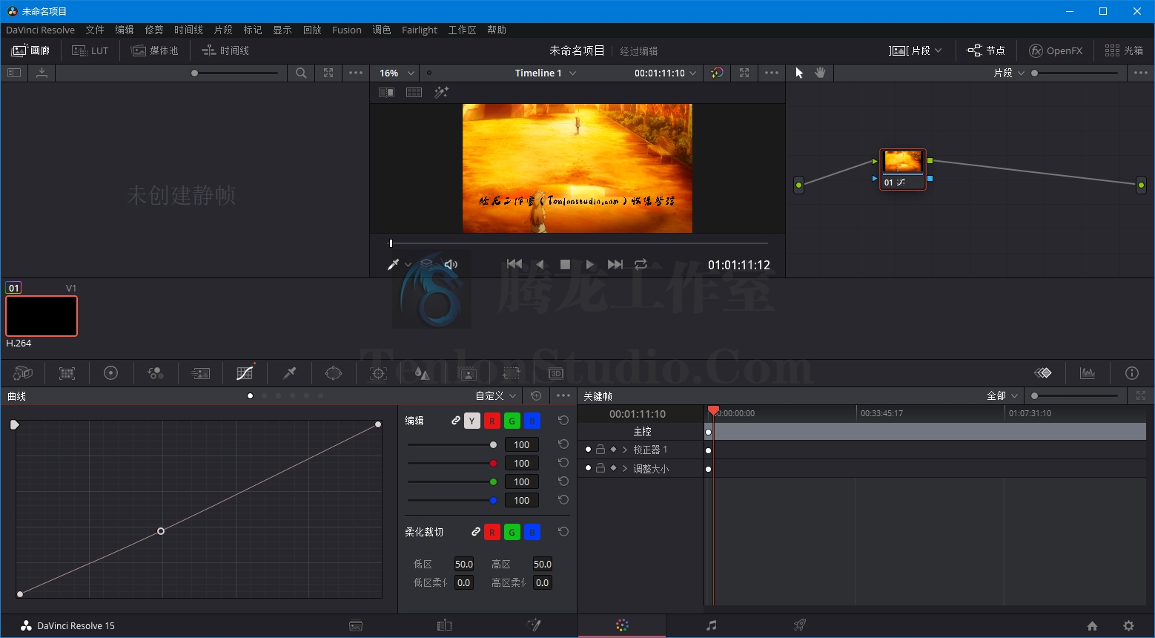The width and height of the screenshot is (1155, 638).
Task: Open project settings gear
Action: click(1128, 625)
